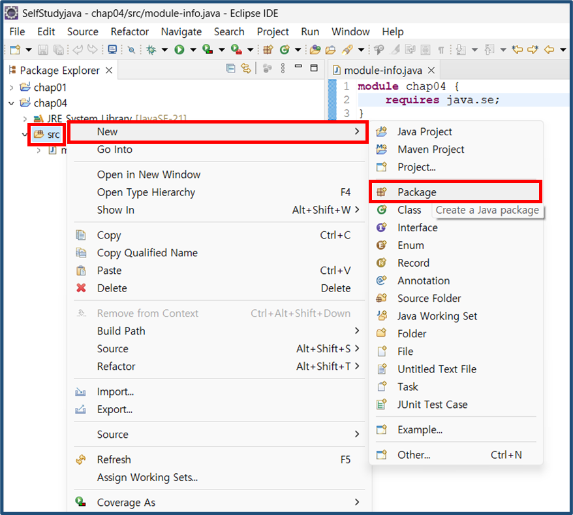Image resolution: width=573 pixels, height=515 pixels.
Task: Close the Package Explorer tab
Action: [x=109, y=71]
